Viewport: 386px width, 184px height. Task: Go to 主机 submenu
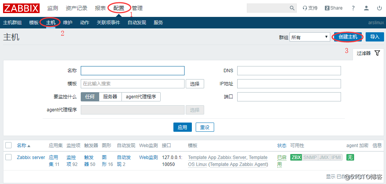click(x=51, y=23)
